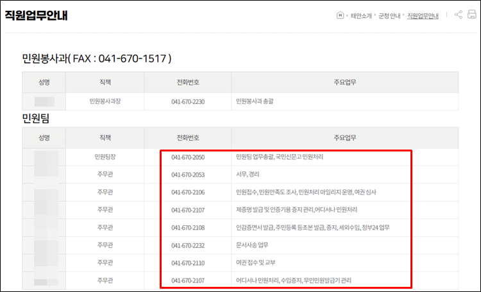This screenshot has height=292, width=481.
Task: Click phone number 041-670-2232
Action: click(188, 245)
